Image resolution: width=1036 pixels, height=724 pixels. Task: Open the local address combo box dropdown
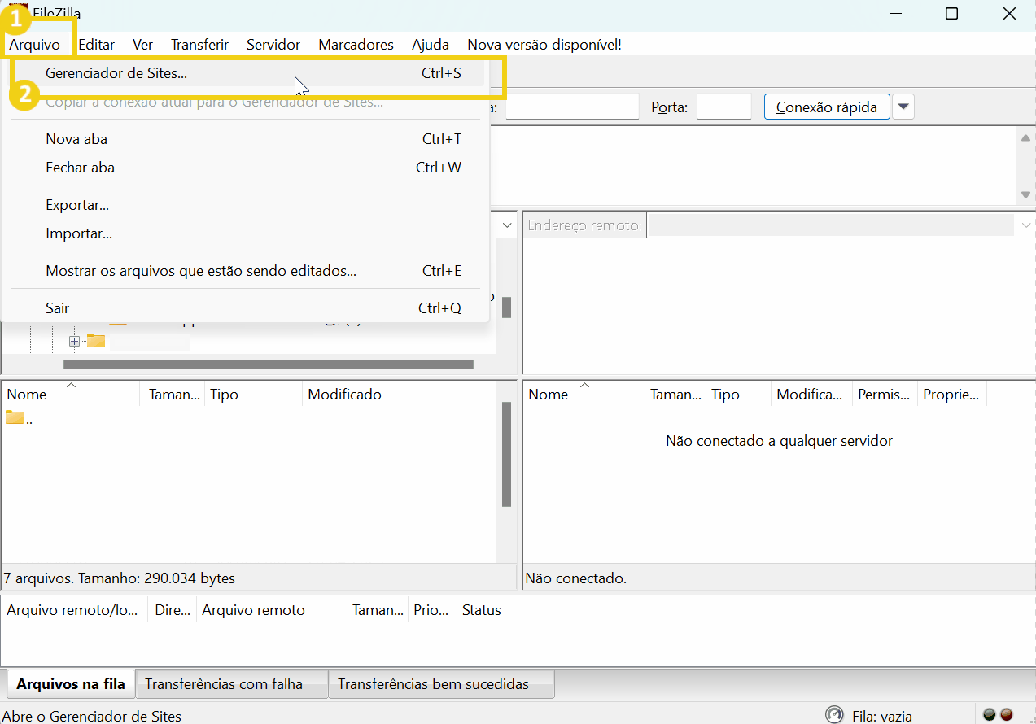click(508, 225)
